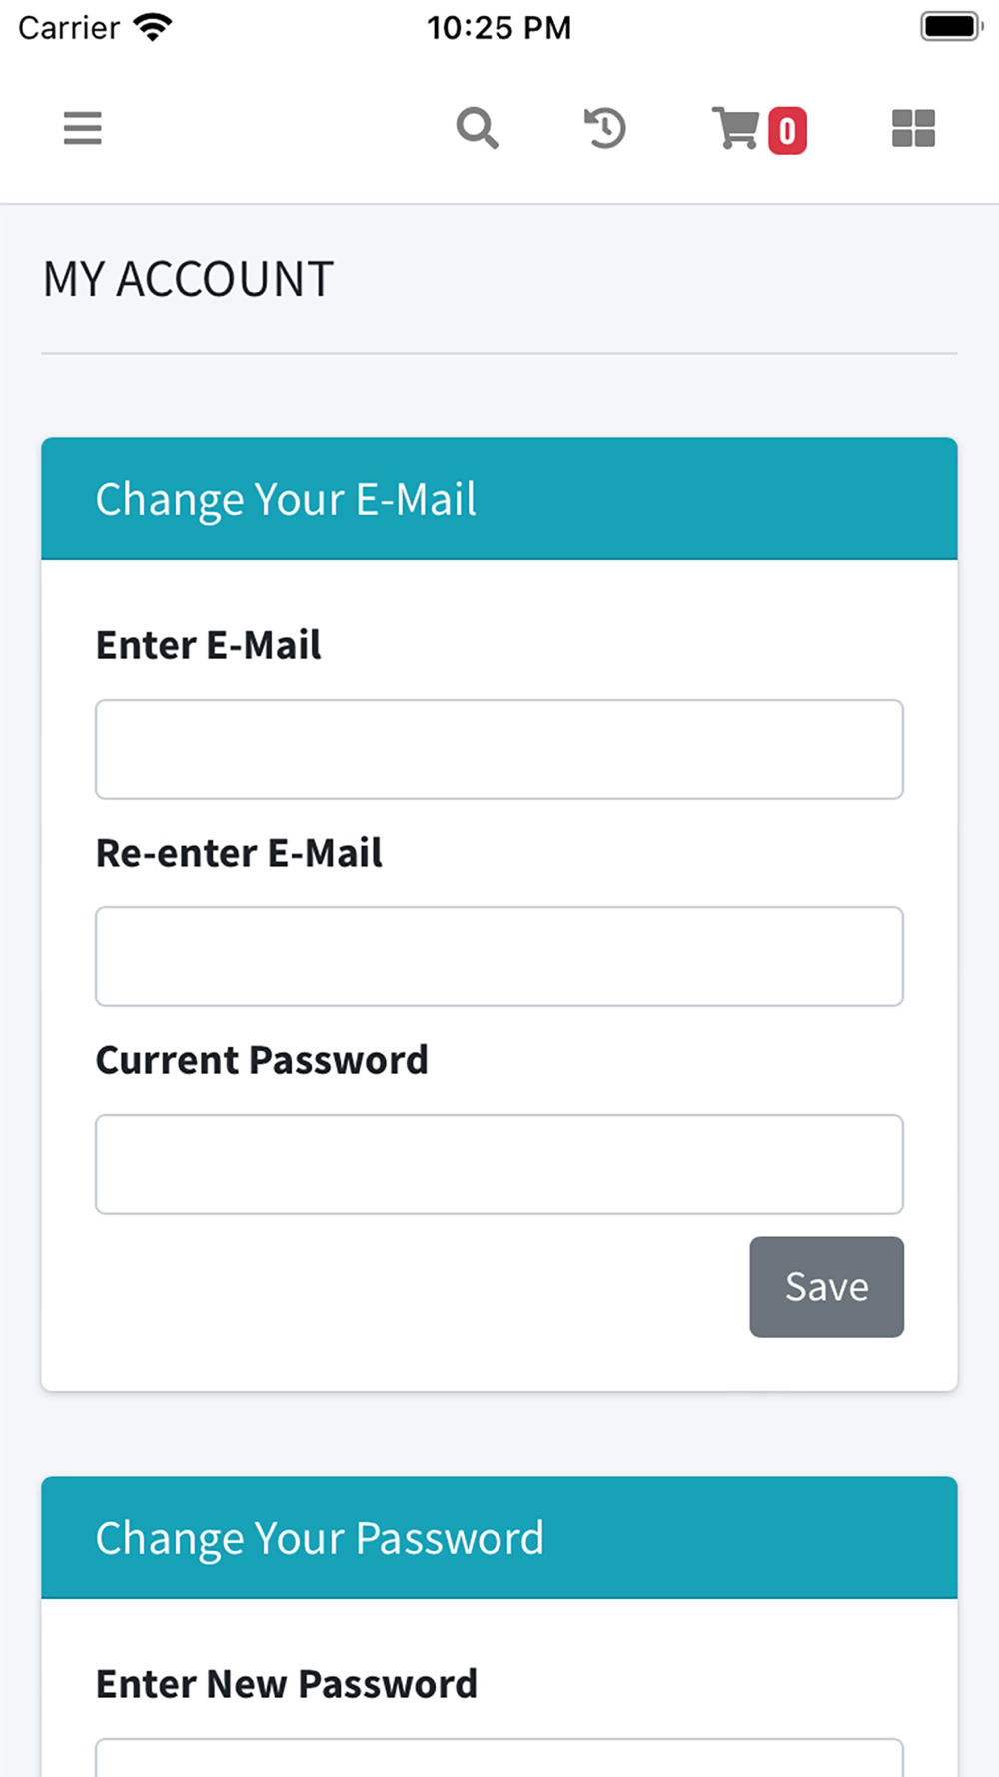Tap the Enter E-Mail label

click(x=208, y=645)
